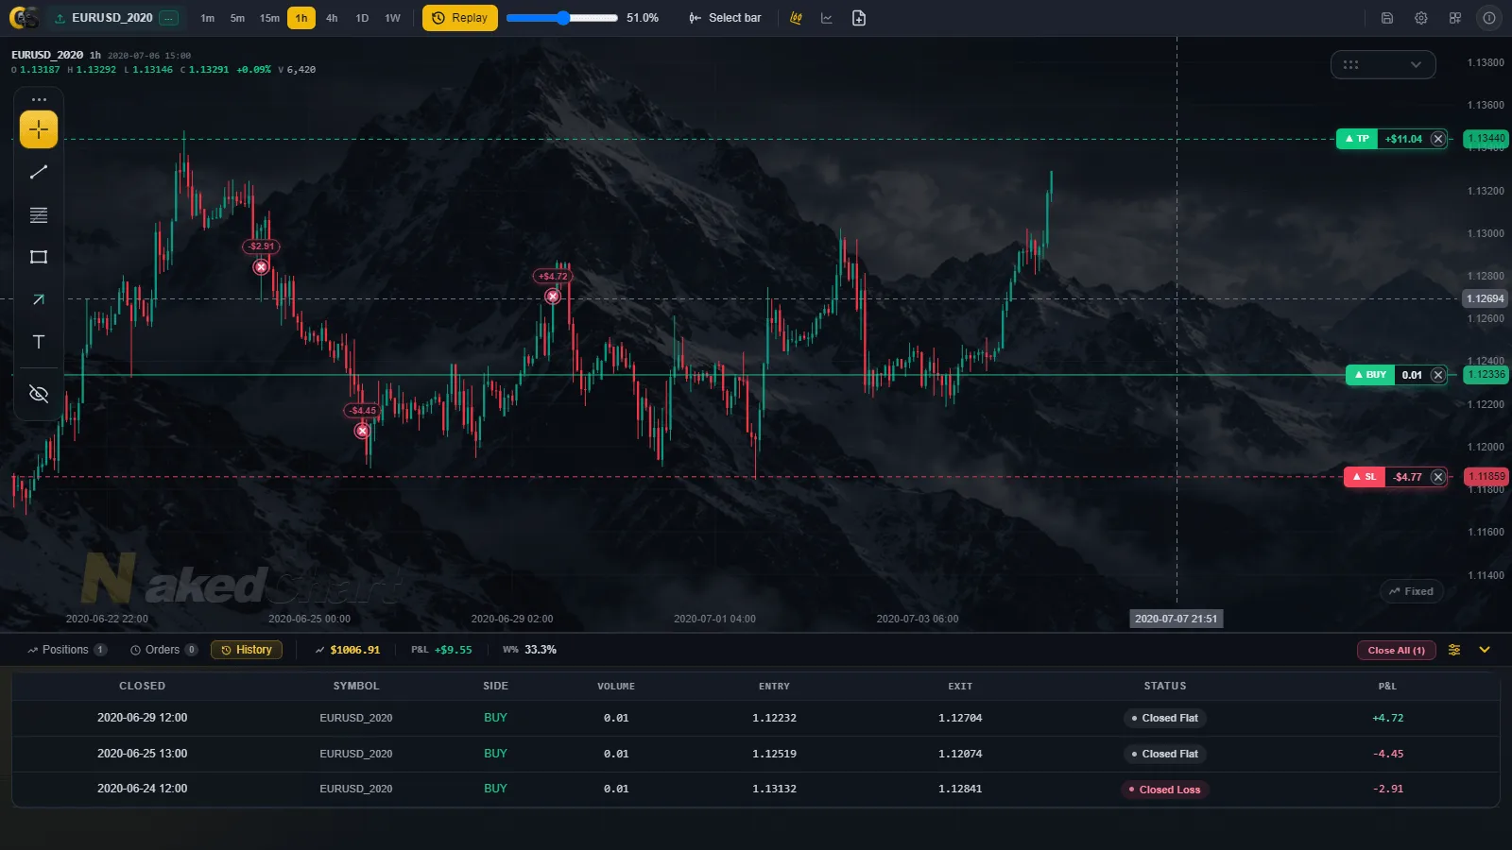Viewport: 1512px width, 850px height.
Task: Click the add new file icon
Action: pyautogui.click(x=859, y=18)
